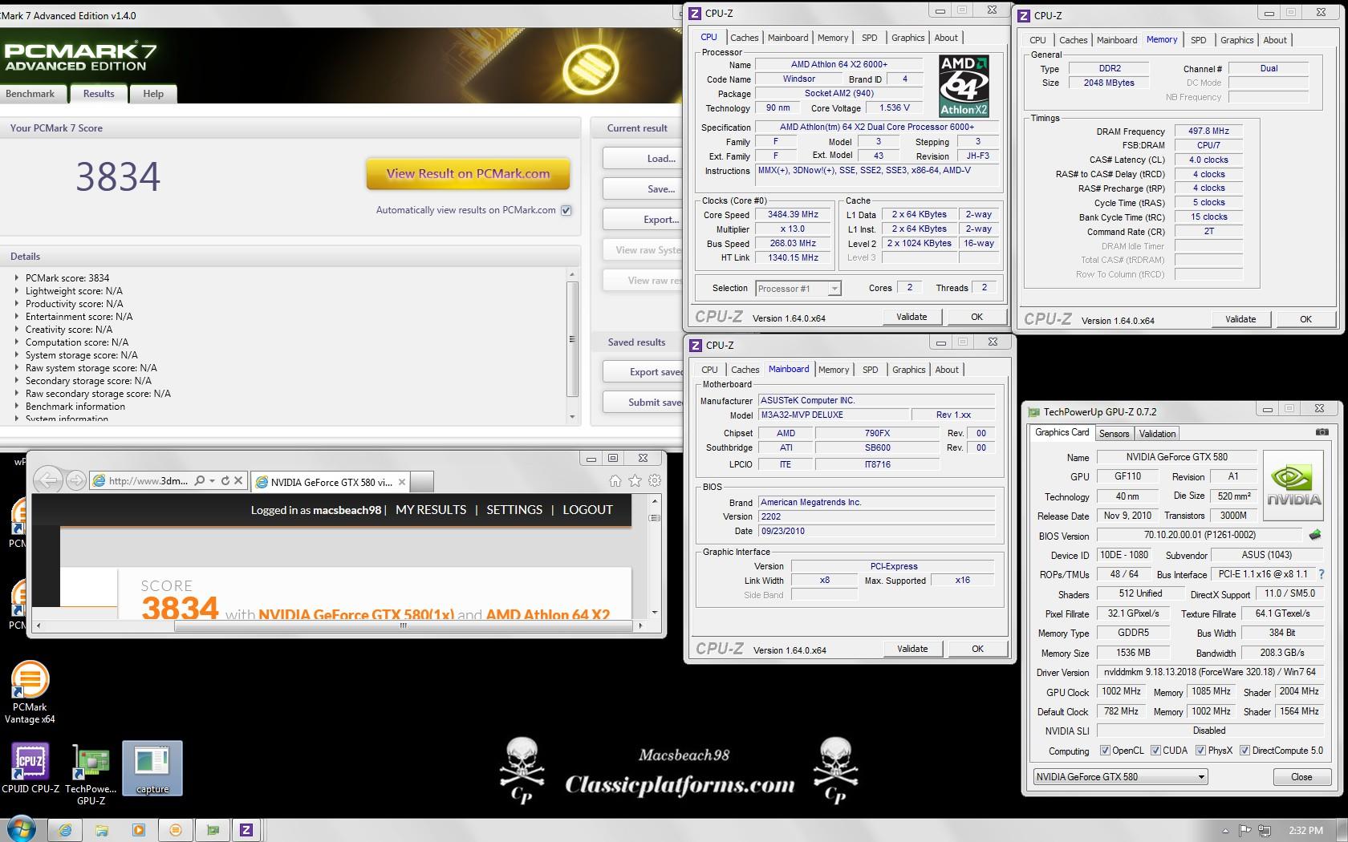The height and width of the screenshot is (842, 1348).
Task: Go forward in the browser window
Action: click(x=75, y=480)
